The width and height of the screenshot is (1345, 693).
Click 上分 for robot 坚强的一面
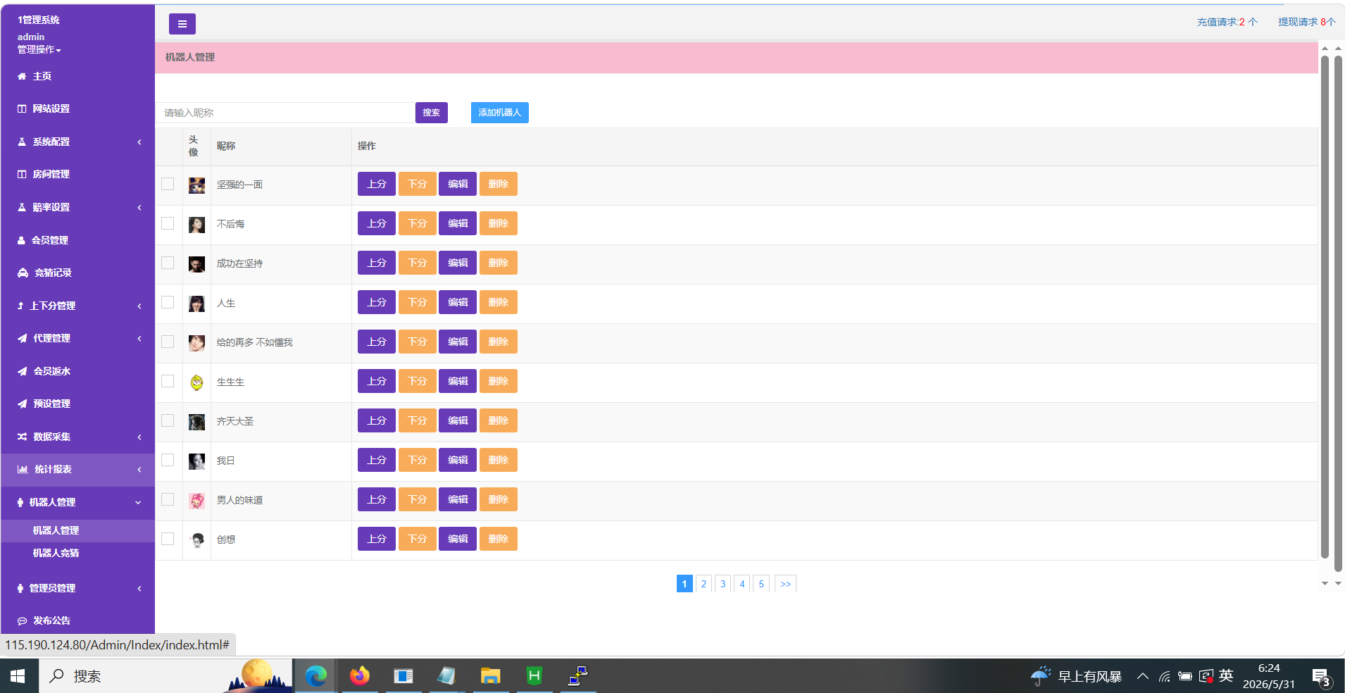click(x=377, y=184)
